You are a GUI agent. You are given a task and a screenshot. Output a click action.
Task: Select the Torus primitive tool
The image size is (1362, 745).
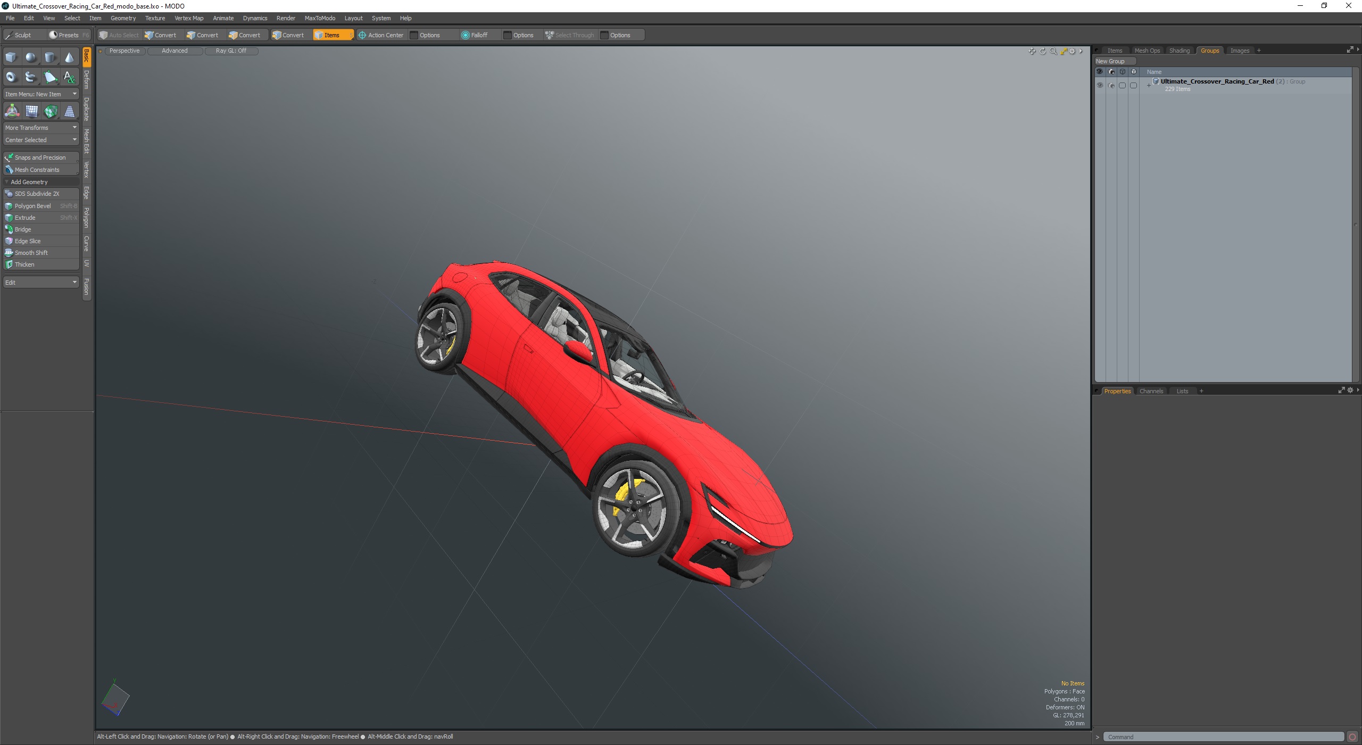click(11, 77)
